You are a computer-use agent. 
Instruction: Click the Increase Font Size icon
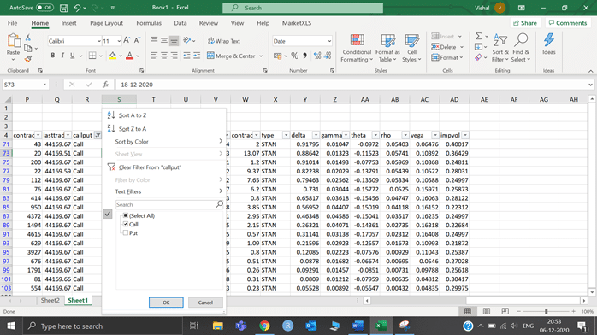point(127,40)
